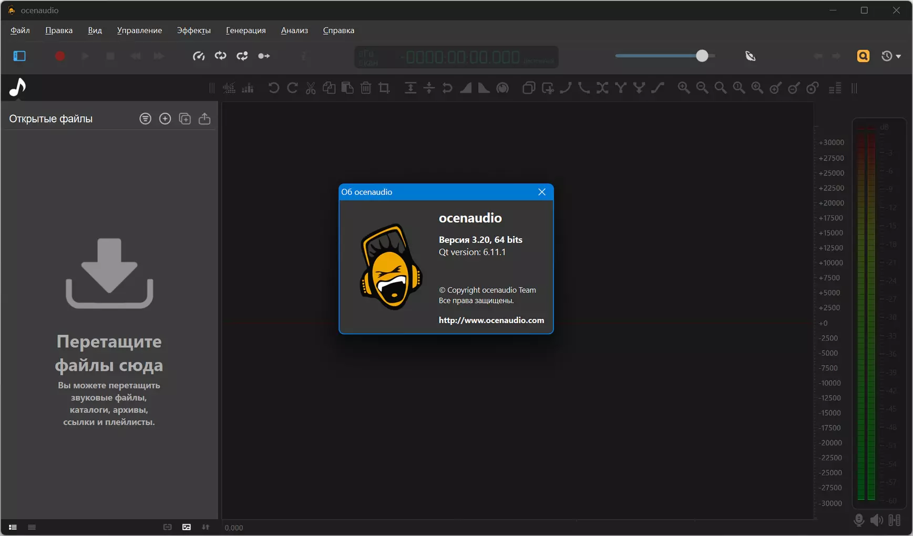Click the add new file plus icon
Image resolution: width=913 pixels, height=536 pixels.
[x=165, y=119]
